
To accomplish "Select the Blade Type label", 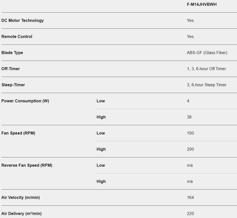I will [12, 53].
